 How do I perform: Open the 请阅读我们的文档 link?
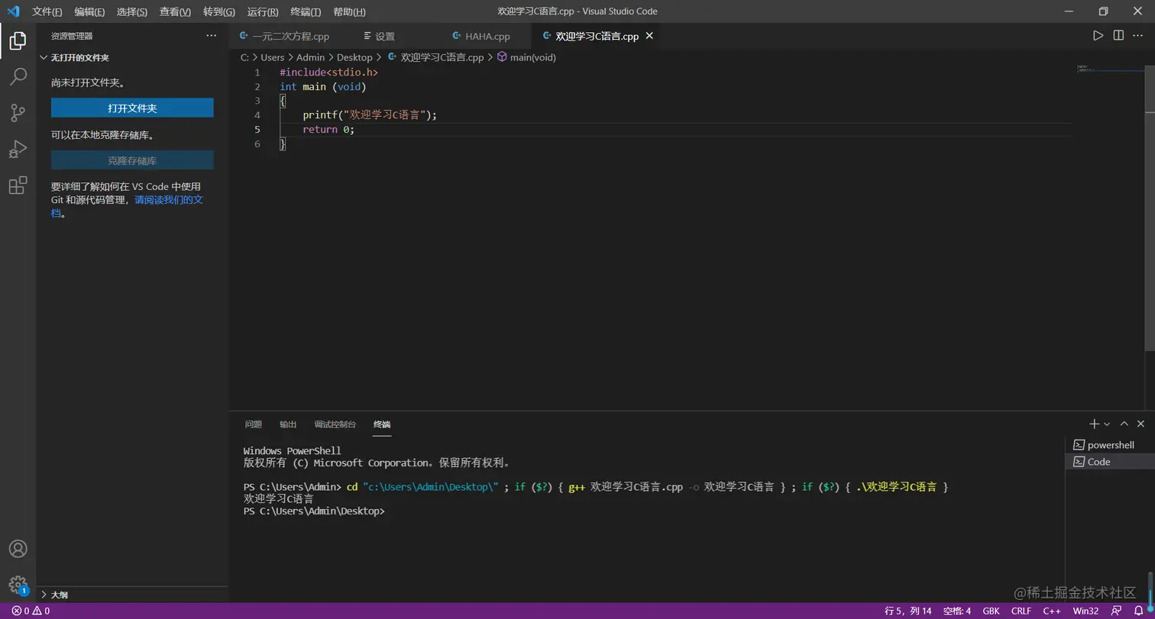pos(169,199)
